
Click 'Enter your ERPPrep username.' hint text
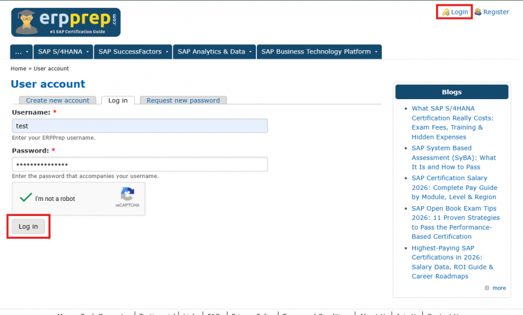point(54,138)
